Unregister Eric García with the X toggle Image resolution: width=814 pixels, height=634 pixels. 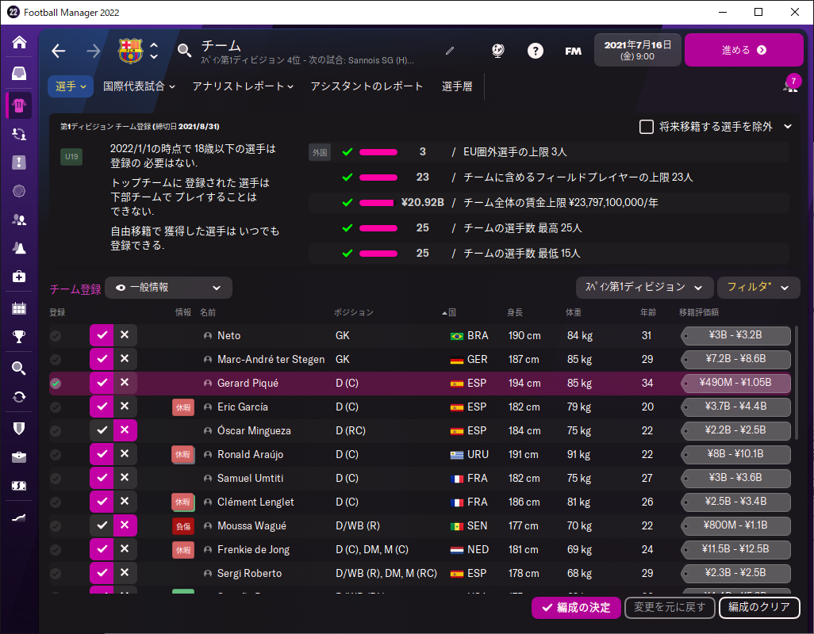click(x=125, y=407)
